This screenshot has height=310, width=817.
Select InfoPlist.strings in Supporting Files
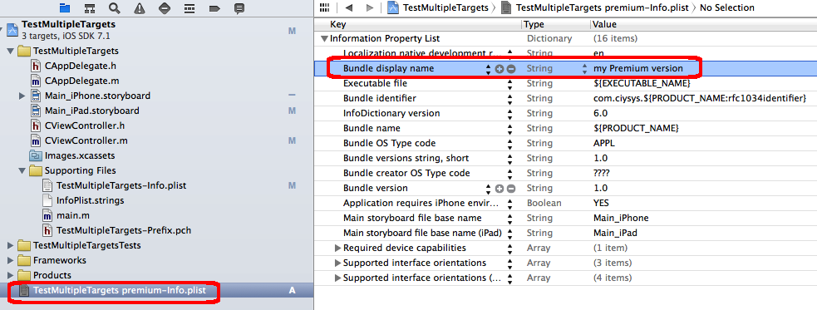90,200
